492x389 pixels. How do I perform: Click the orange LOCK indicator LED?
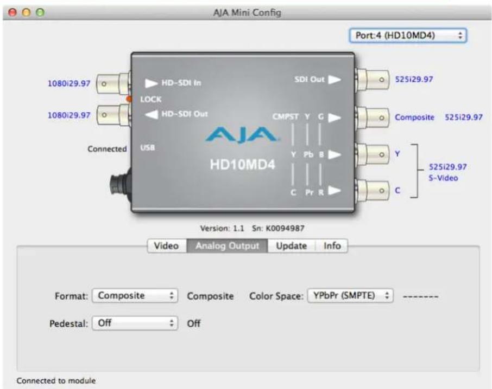pyautogui.click(x=129, y=99)
